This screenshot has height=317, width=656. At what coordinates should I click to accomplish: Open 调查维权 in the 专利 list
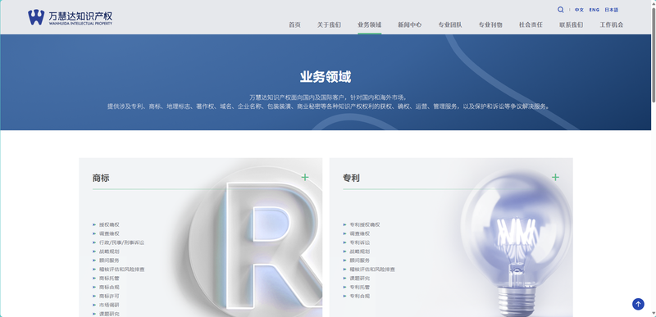360,233
